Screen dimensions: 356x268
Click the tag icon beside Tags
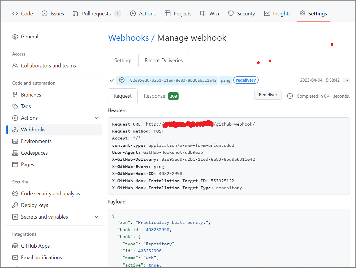coord(15,106)
